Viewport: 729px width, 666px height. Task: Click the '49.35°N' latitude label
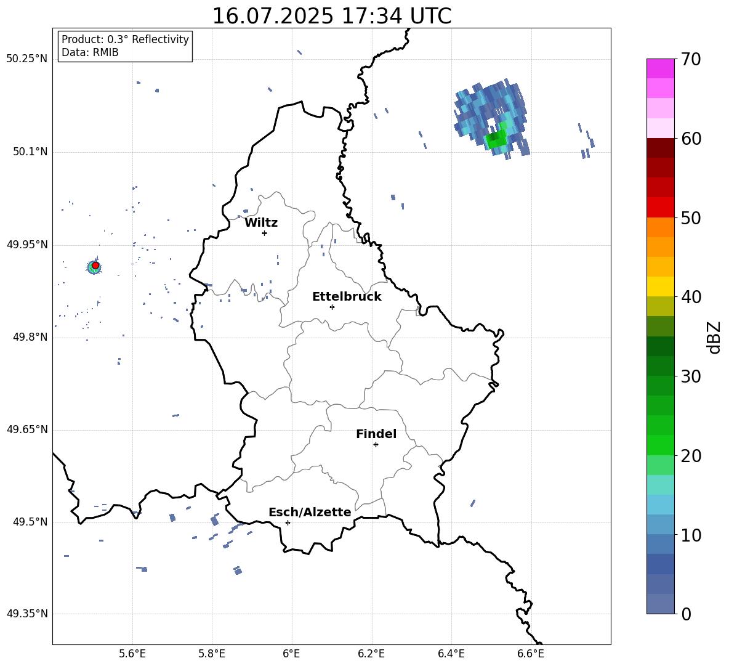[x=27, y=614]
